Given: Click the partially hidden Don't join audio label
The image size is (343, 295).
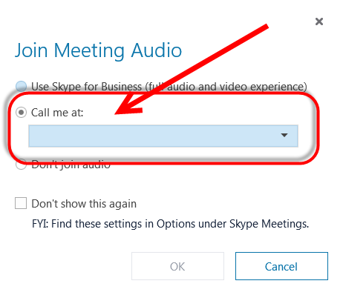Looking at the screenshot, I should pos(71,165).
